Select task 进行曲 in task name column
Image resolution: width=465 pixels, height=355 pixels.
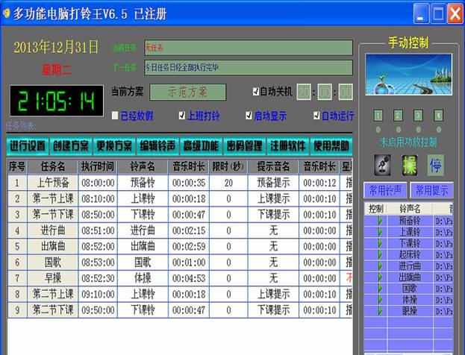tap(53, 230)
